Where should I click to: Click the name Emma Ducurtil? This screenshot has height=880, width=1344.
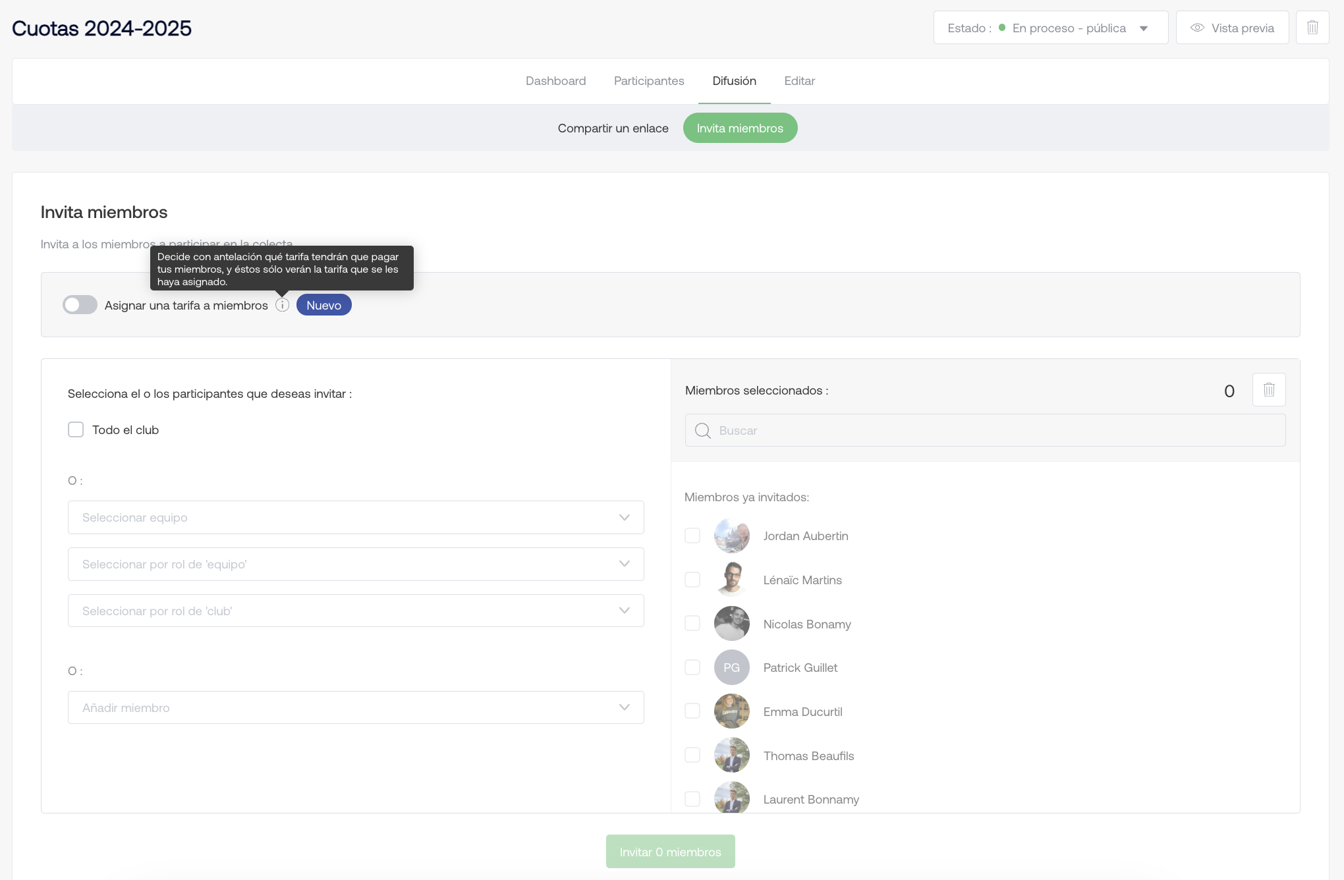click(x=802, y=712)
